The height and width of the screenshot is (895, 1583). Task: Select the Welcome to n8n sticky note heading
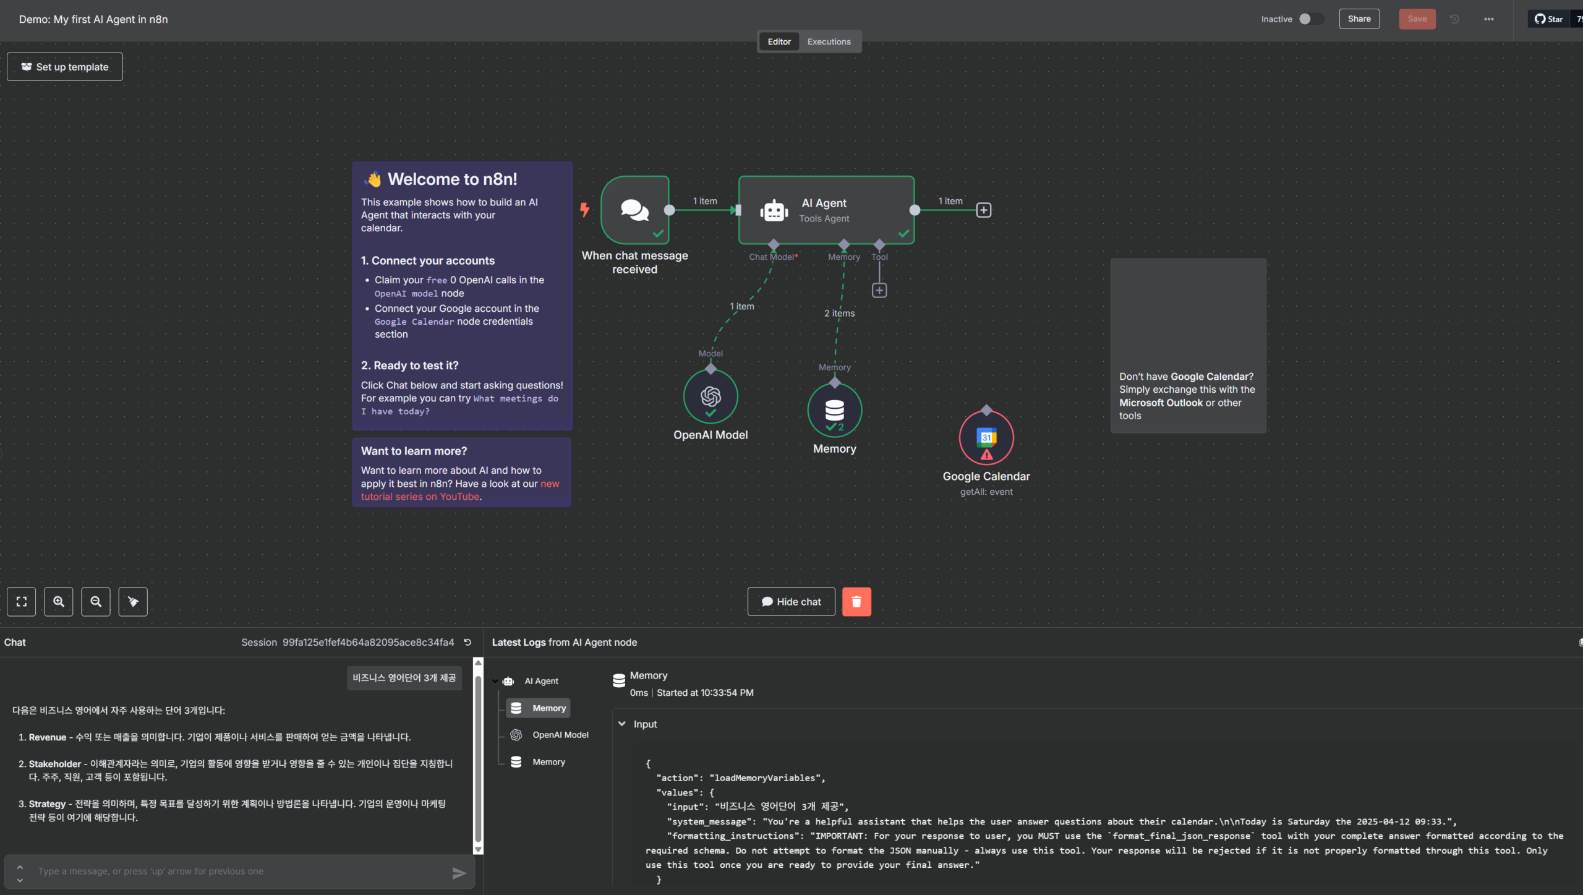(x=453, y=179)
